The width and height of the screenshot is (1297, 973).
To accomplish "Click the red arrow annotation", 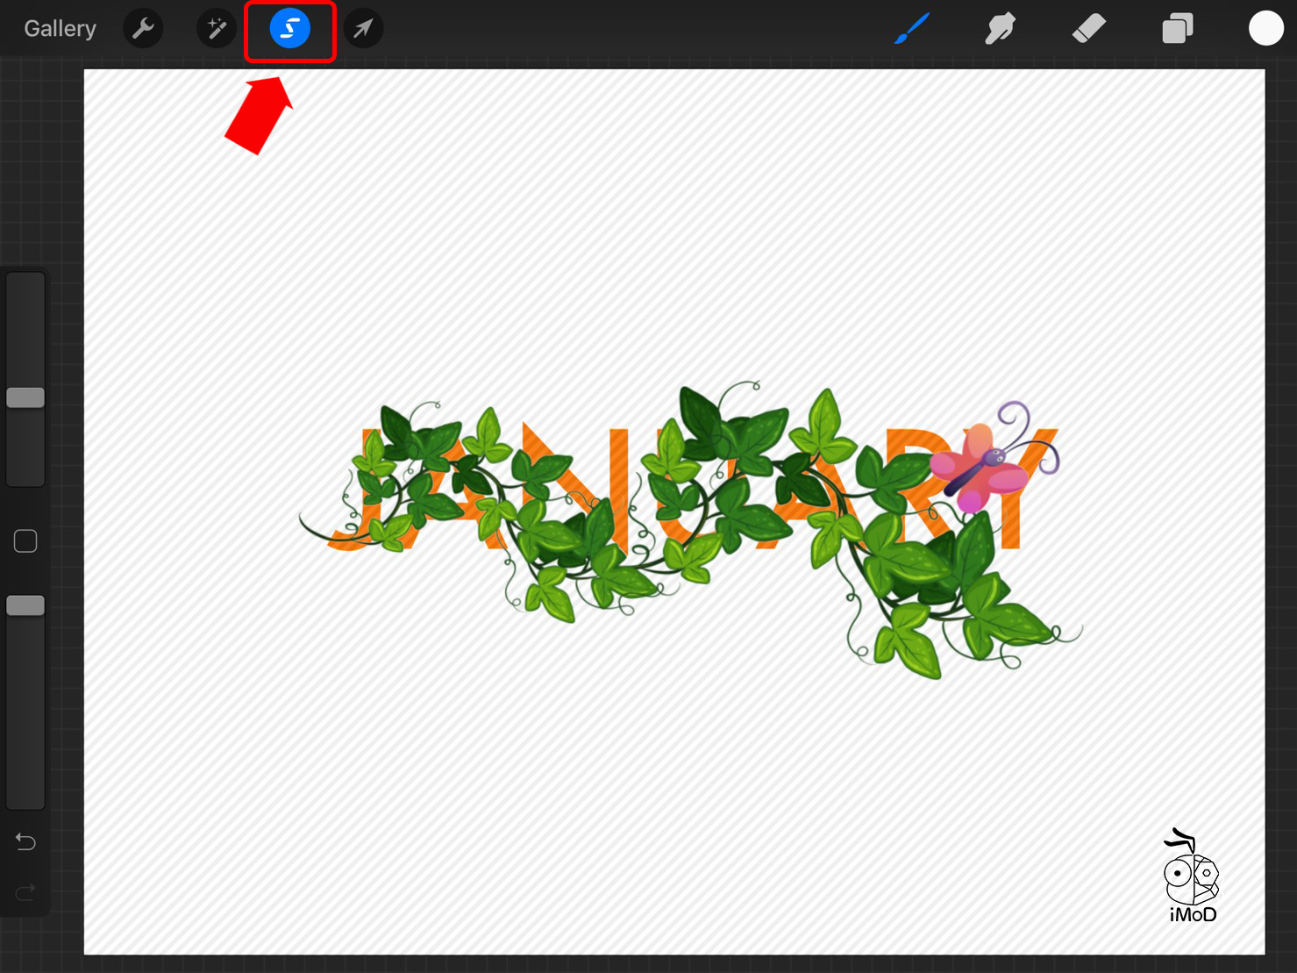I will [x=260, y=115].
